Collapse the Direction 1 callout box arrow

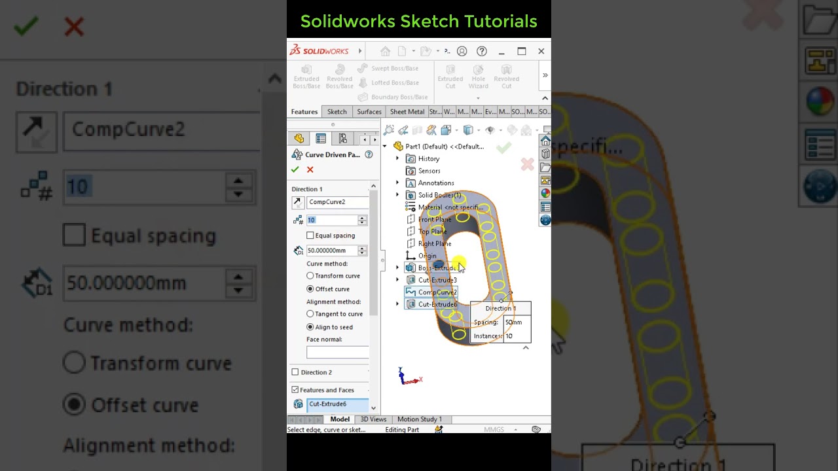pyautogui.click(x=526, y=348)
